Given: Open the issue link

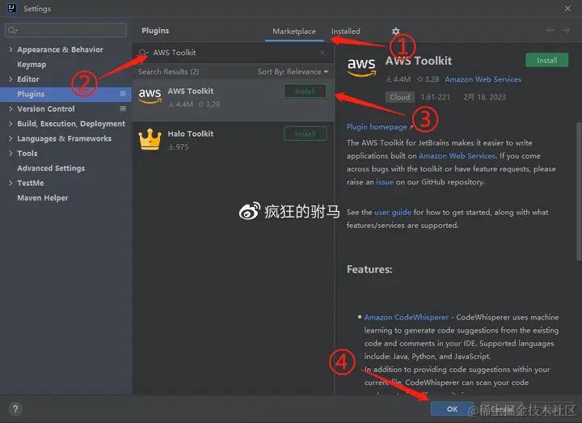Looking at the screenshot, I should pos(385,182).
